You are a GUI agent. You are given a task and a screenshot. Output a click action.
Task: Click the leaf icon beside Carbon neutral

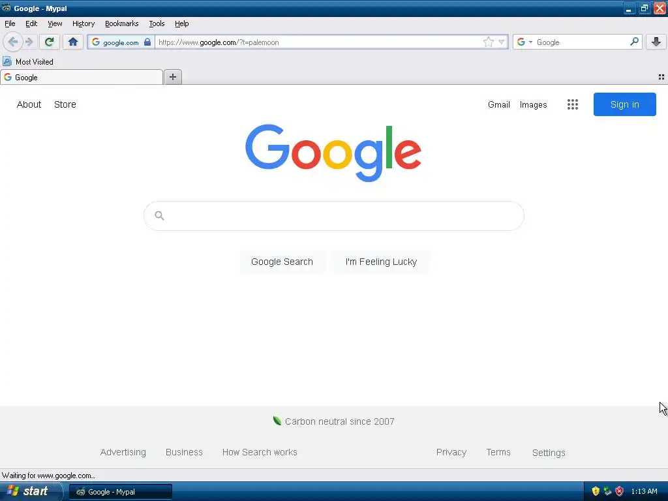(277, 421)
